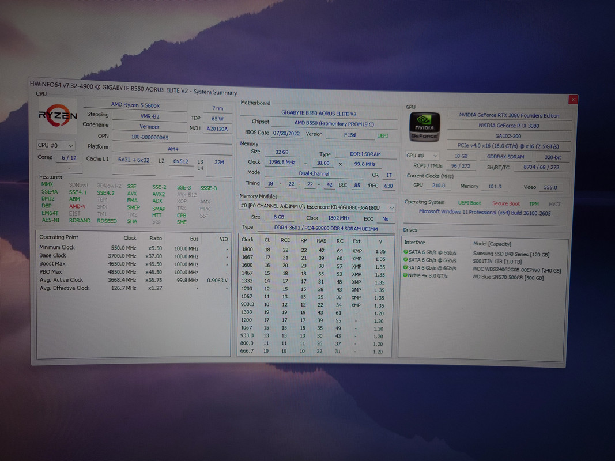
Task: Click the Secure Boot indicator
Action: point(505,203)
